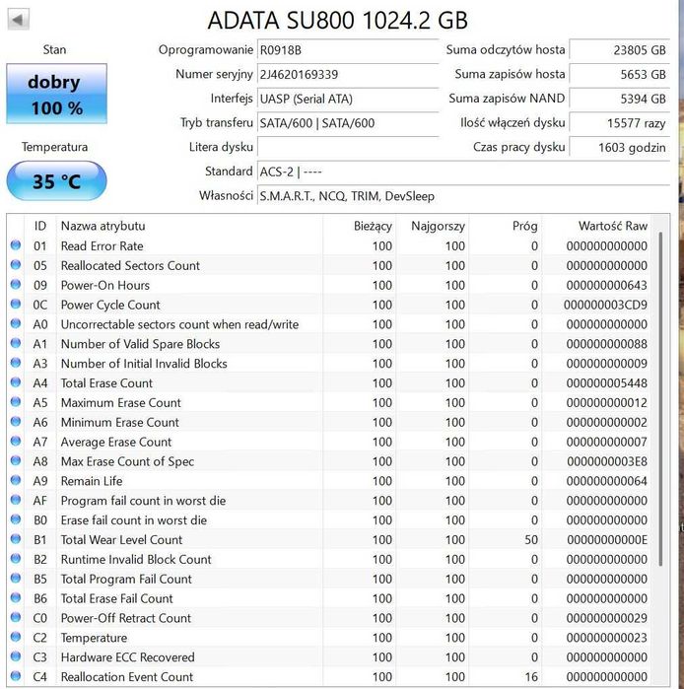The height and width of the screenshot is (689, 684).
Task: Click the Interfejs field UASP (Serial ATA)
Action: click(x=348, y=99)
